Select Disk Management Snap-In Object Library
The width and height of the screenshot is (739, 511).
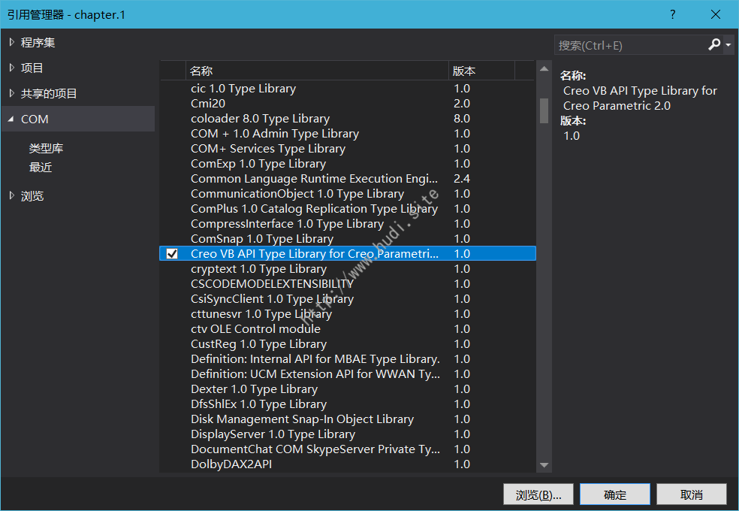click(x=348, y=419)
